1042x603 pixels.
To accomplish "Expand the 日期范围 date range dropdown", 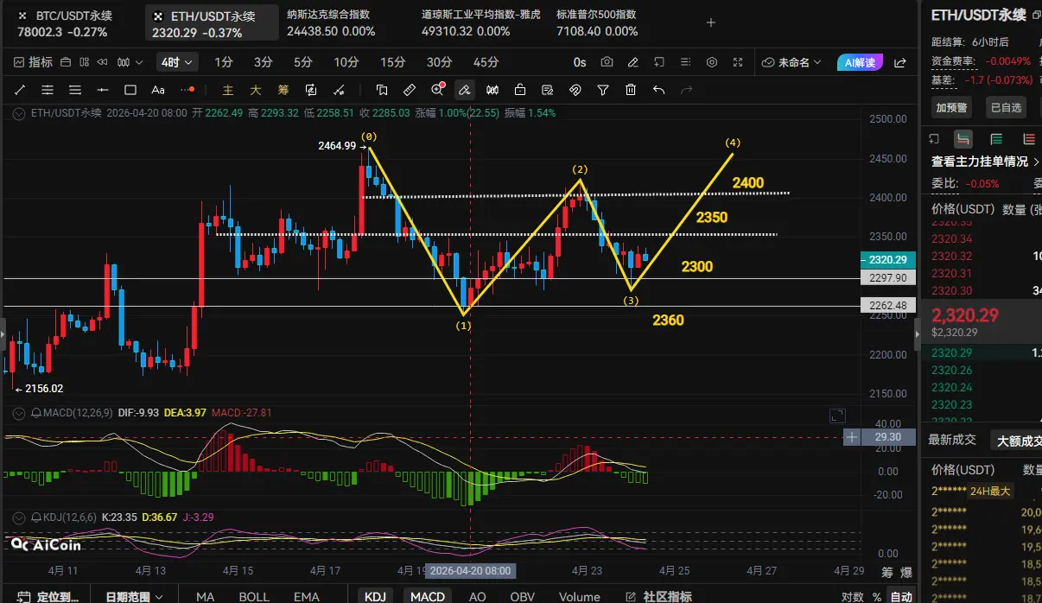I will [134, 596].
